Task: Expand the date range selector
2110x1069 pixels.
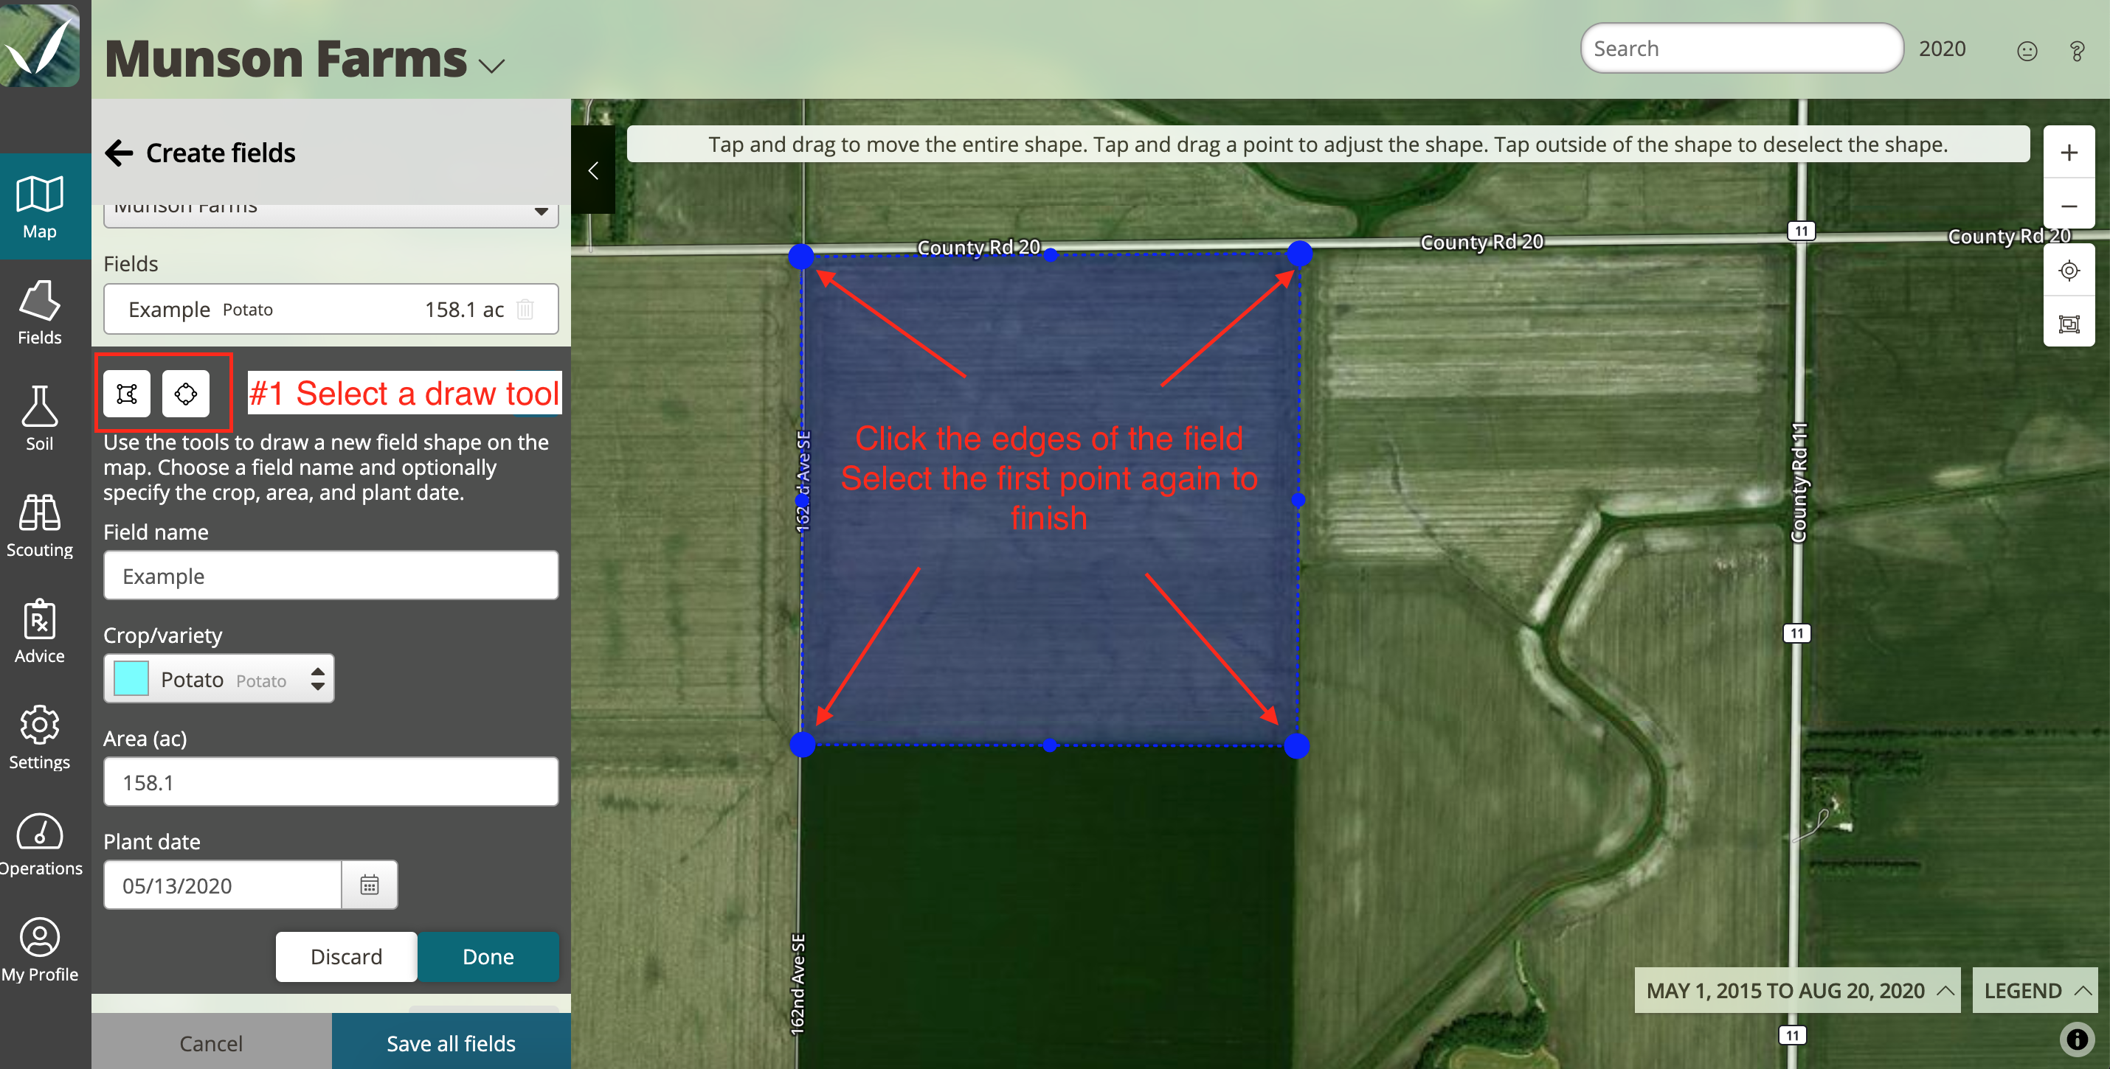Action: point(1797,990)
